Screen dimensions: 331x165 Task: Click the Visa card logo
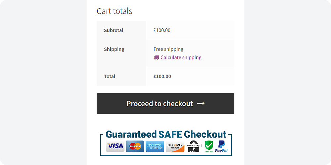(x=115, y=146)
